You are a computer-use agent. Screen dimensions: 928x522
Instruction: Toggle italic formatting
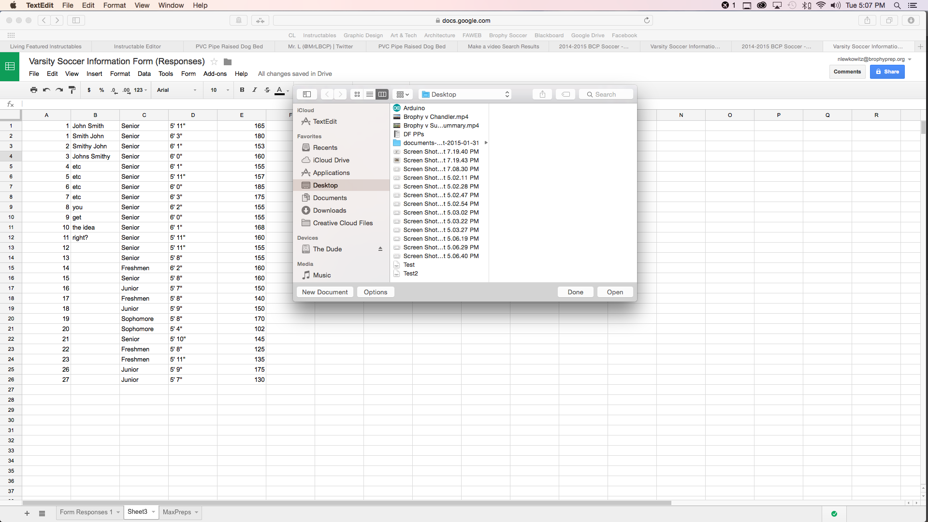(255, 90)
